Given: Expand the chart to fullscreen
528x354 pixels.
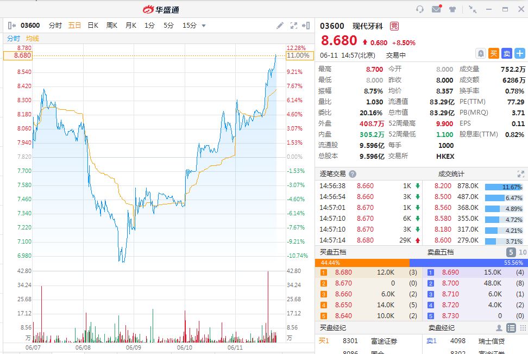Looking at the screenshot, I should (294, 26).
